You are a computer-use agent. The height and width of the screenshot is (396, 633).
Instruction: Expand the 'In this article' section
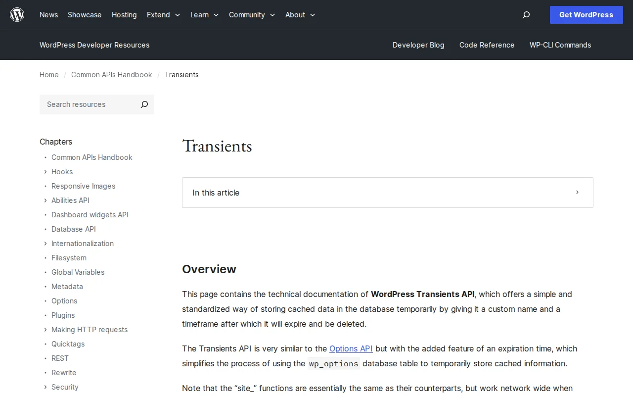pyautogui.click(x=577, y=193)
